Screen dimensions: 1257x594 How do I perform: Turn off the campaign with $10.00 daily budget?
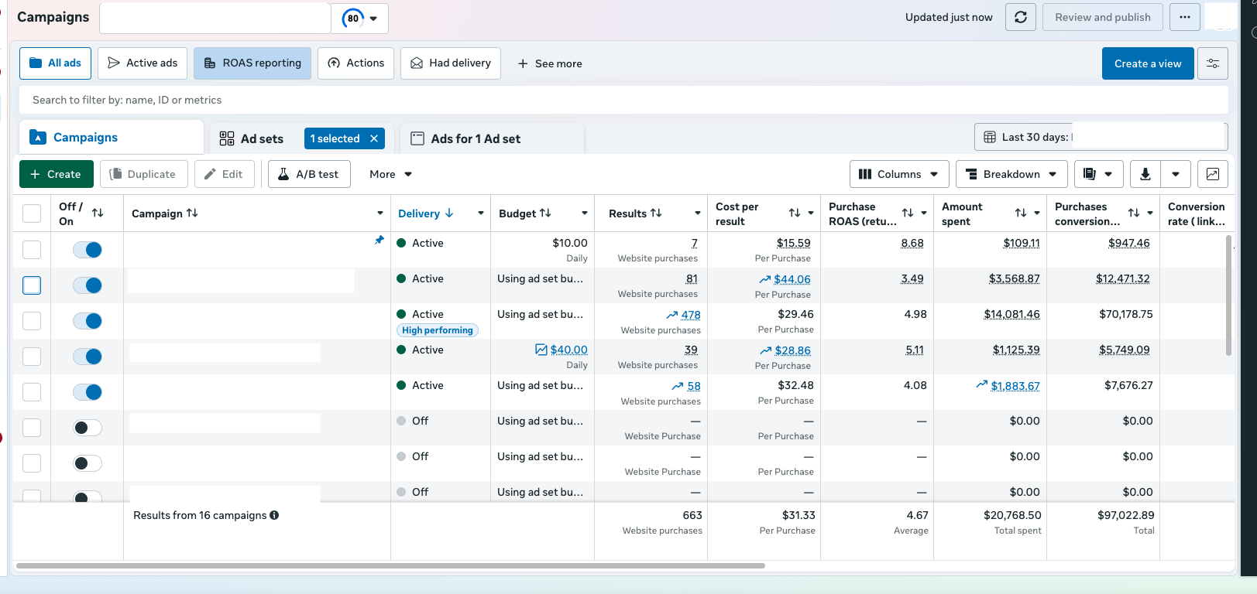coord(88,250)
